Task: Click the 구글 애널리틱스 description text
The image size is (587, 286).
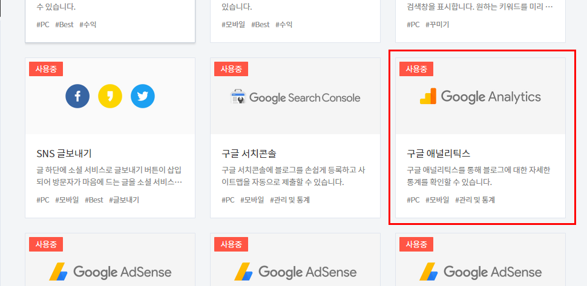Action: pos(479,177)
